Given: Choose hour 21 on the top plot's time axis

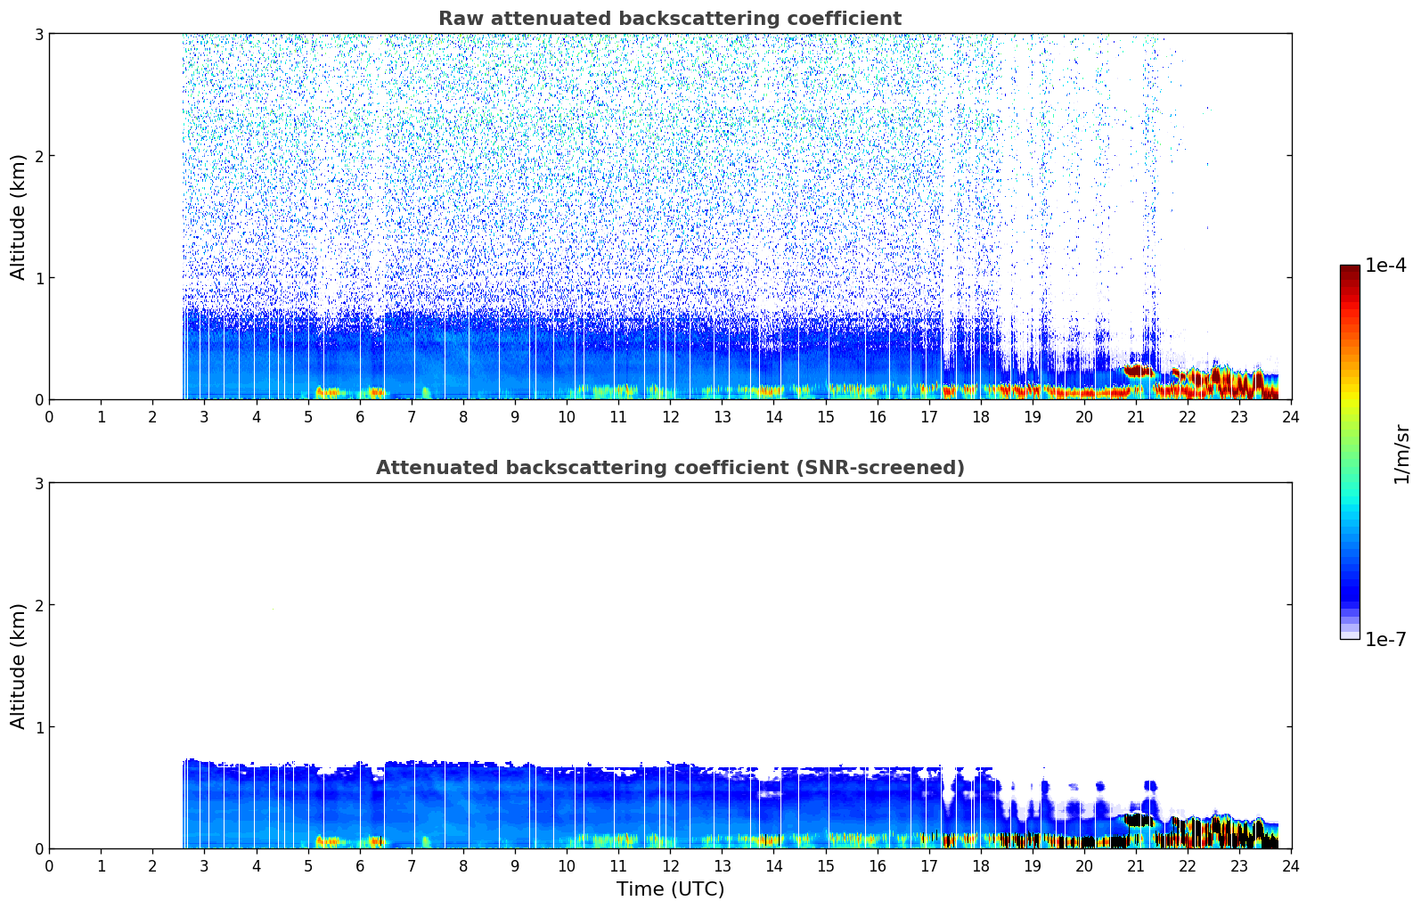Looking at the screenshot, I should (x=1136, y=417).
